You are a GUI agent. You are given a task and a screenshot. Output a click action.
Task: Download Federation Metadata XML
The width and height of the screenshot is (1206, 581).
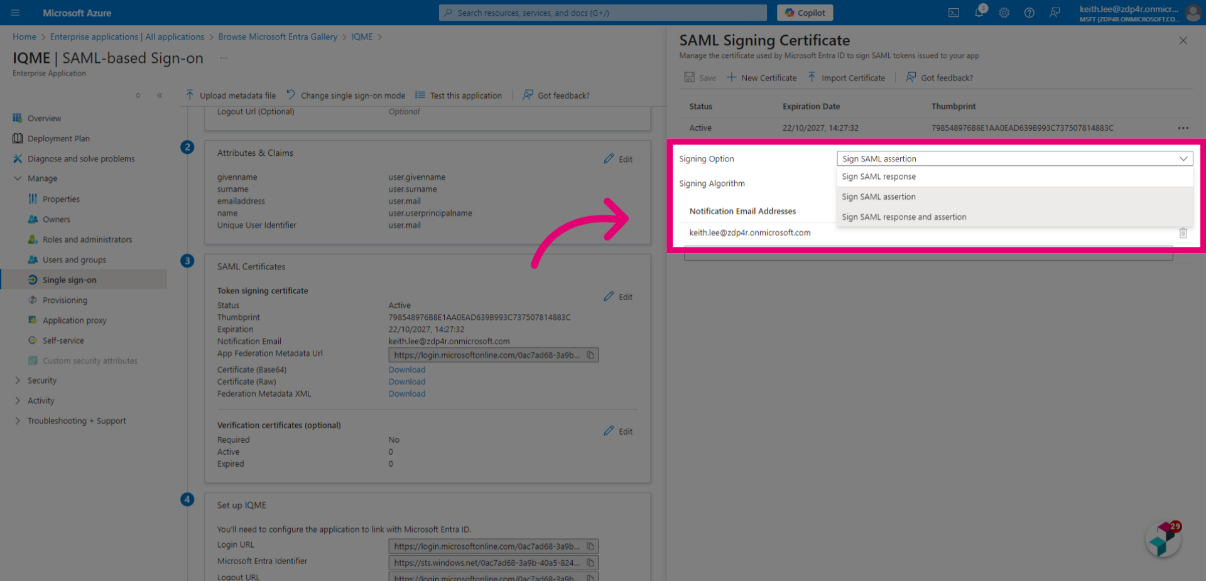tap(407, 394)
